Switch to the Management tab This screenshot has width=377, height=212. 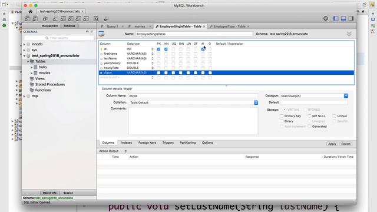click(x=49, y=26)
